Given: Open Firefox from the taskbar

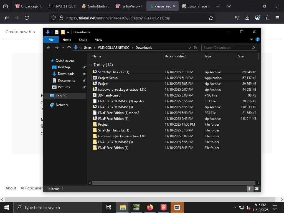Looking at the screenshot, I should (x=150, y=207).
